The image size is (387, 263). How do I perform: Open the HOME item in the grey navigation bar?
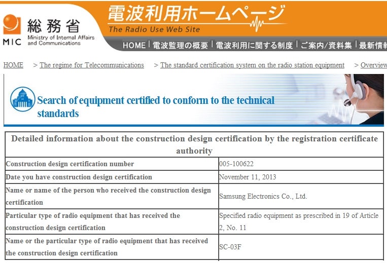(x=134, y=45)
